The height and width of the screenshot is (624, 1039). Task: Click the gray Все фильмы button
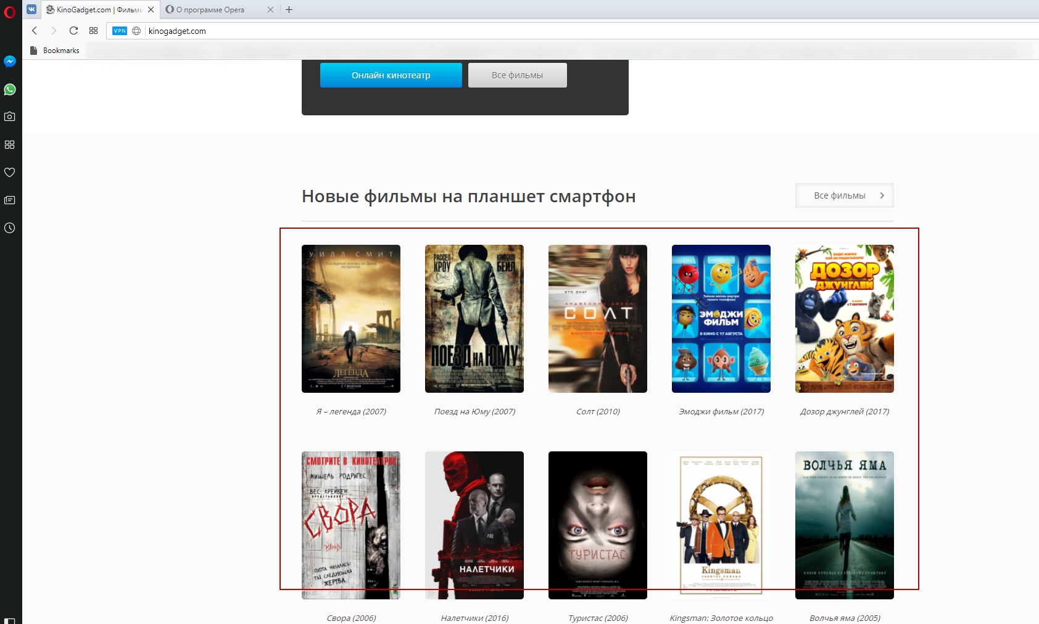tap(518, 75)
